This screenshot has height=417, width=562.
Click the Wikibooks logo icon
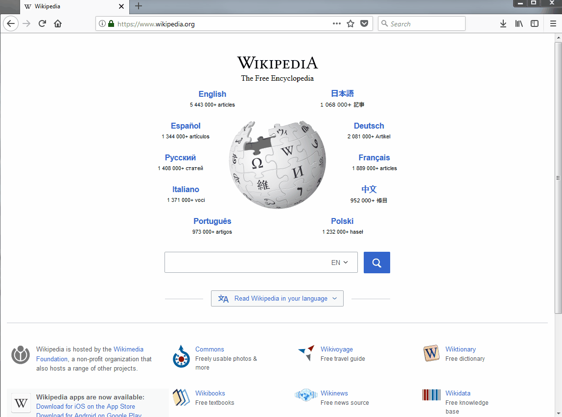(181, 397)
